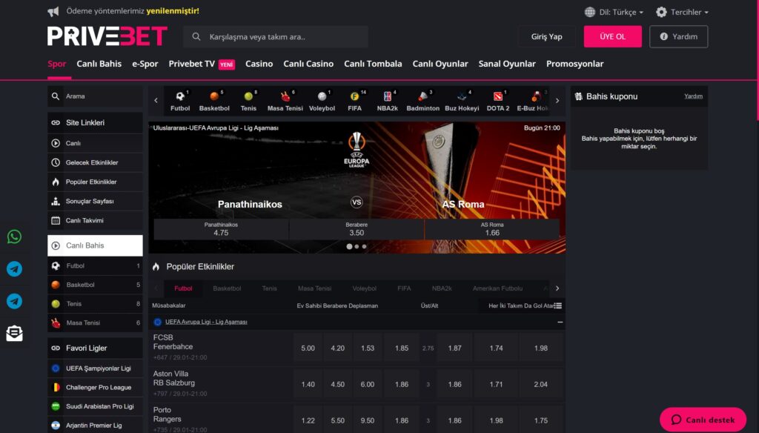This screenshot has width=759, height=433.
Task: Open the e-Spor menu item
Action: pos(145,64)
